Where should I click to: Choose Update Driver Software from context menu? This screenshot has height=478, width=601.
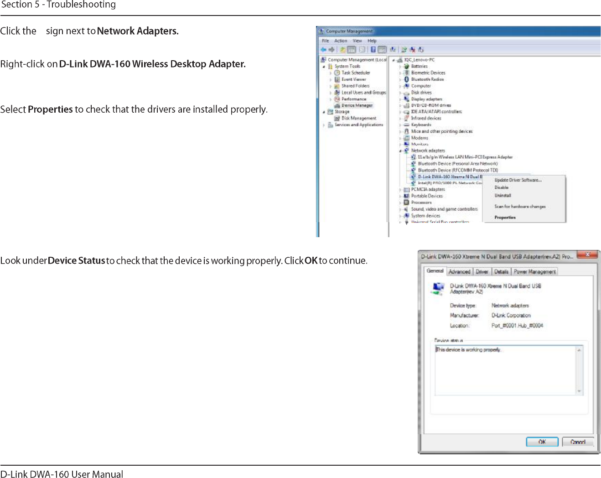pos(518,180)
